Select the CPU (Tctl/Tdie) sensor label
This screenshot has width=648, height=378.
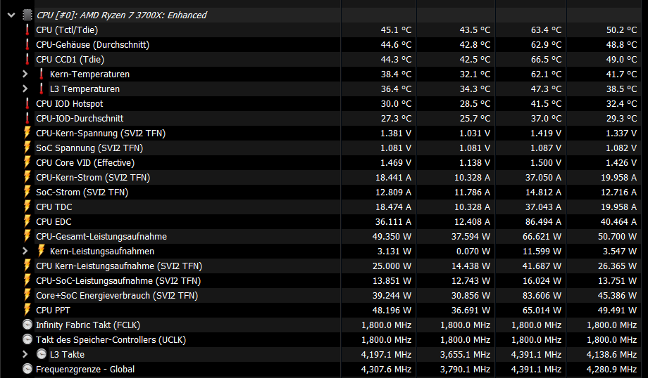(x=67, y=30)
